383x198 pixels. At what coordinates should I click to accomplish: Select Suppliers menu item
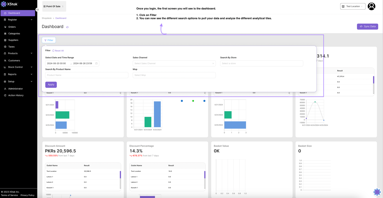[13, 40]
